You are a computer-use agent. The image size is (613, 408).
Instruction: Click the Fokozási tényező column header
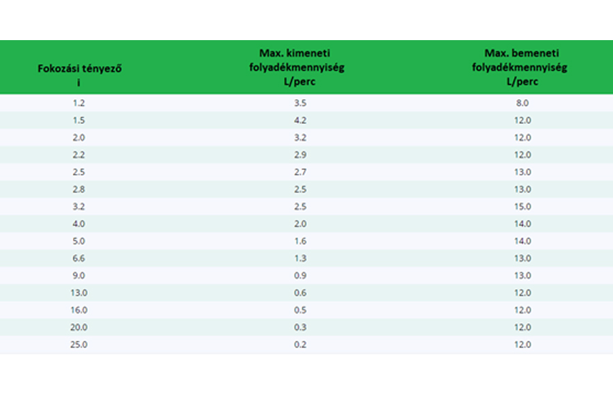[80, 75]
